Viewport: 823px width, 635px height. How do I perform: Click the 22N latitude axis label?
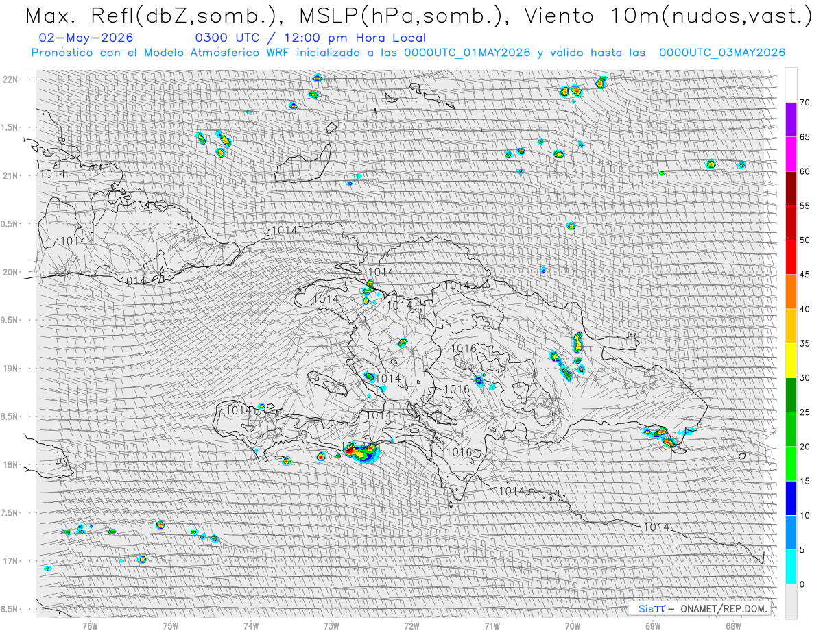(x=12, y=79)
